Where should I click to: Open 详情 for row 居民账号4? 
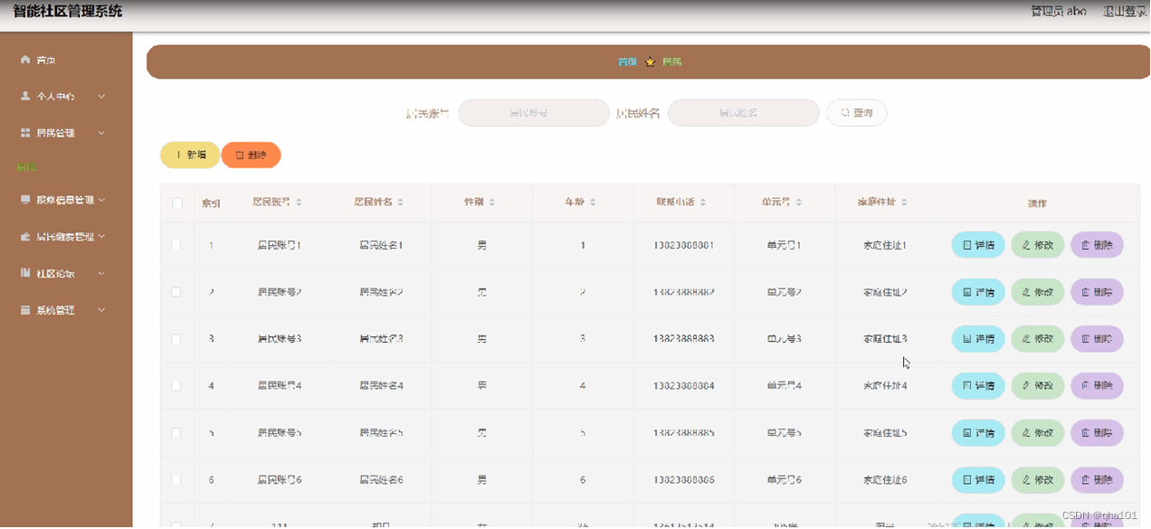[x=978, y=386]
